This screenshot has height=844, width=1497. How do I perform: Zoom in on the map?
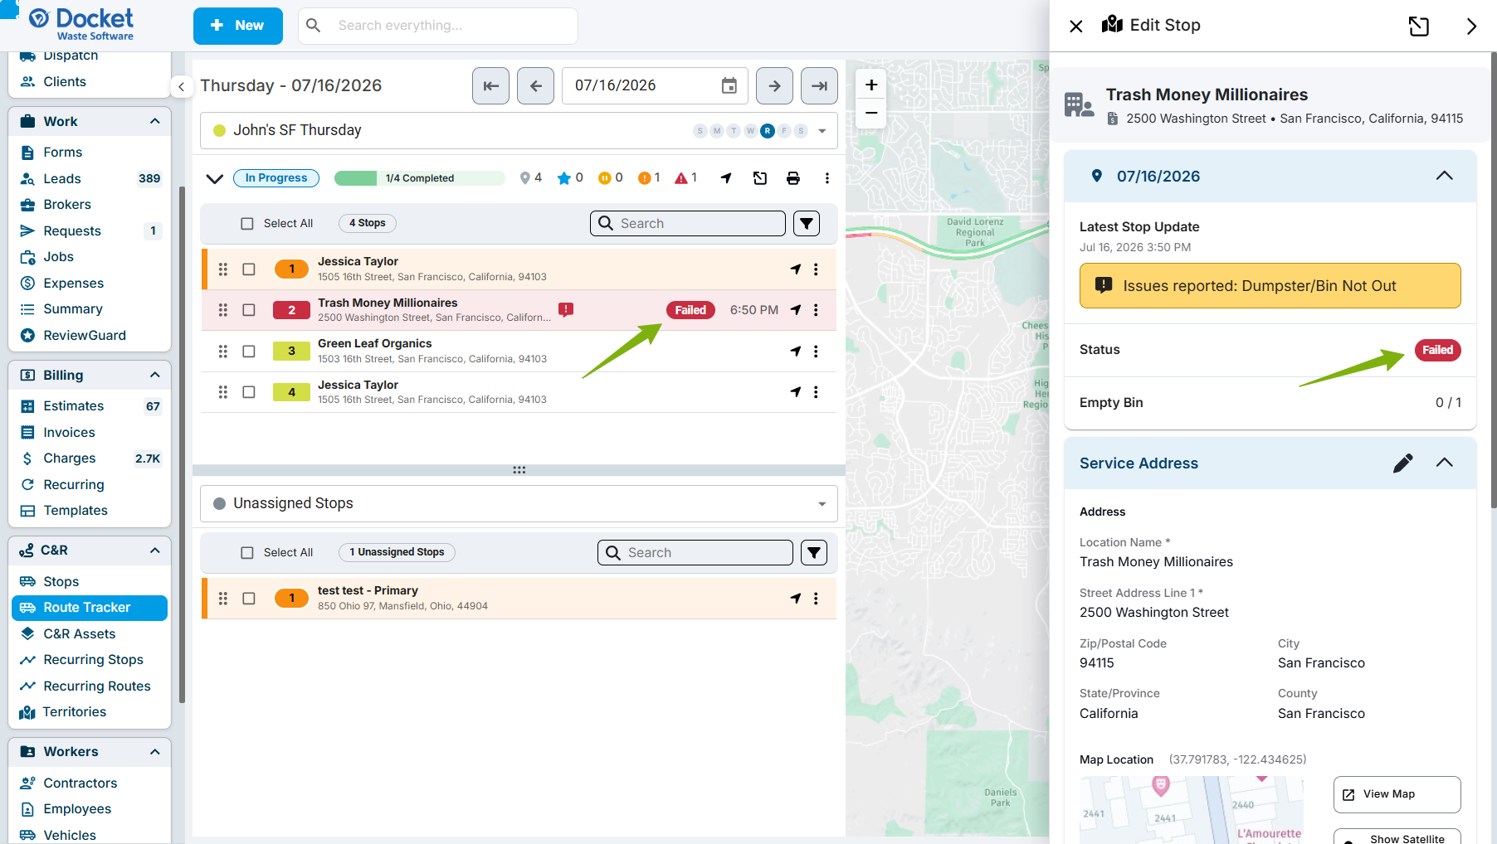coord(871,85)
